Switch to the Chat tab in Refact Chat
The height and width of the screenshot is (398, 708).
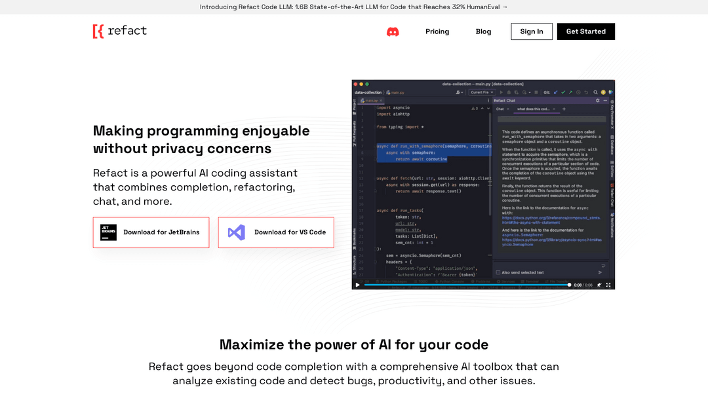(x=500, y=109)
